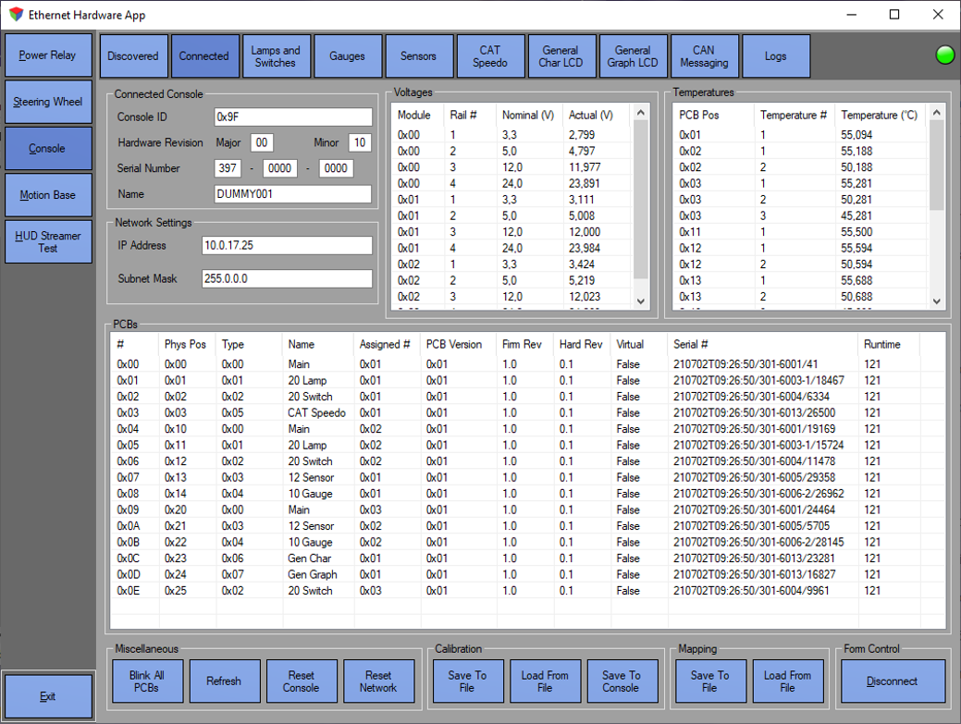Open the Motion Base sidebar page
This screenshot has height=724, width=961.
tap(47, 195)
